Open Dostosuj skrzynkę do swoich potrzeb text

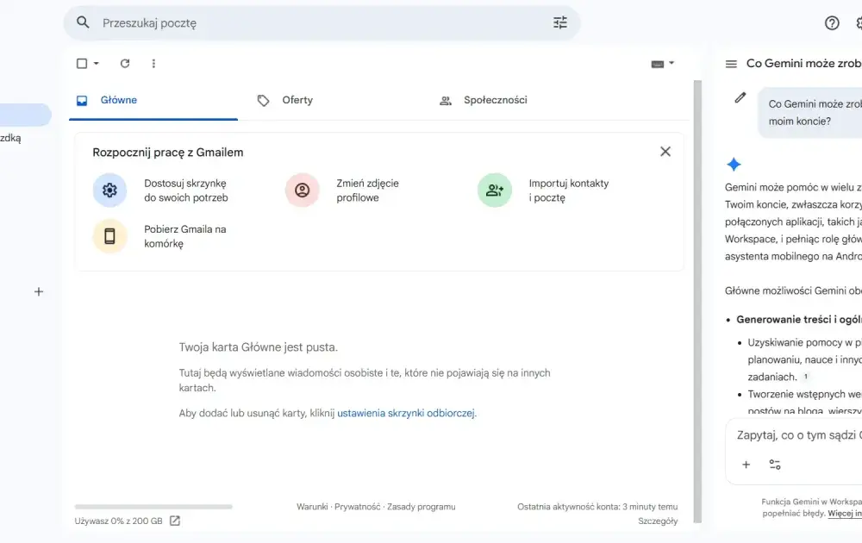186,190
